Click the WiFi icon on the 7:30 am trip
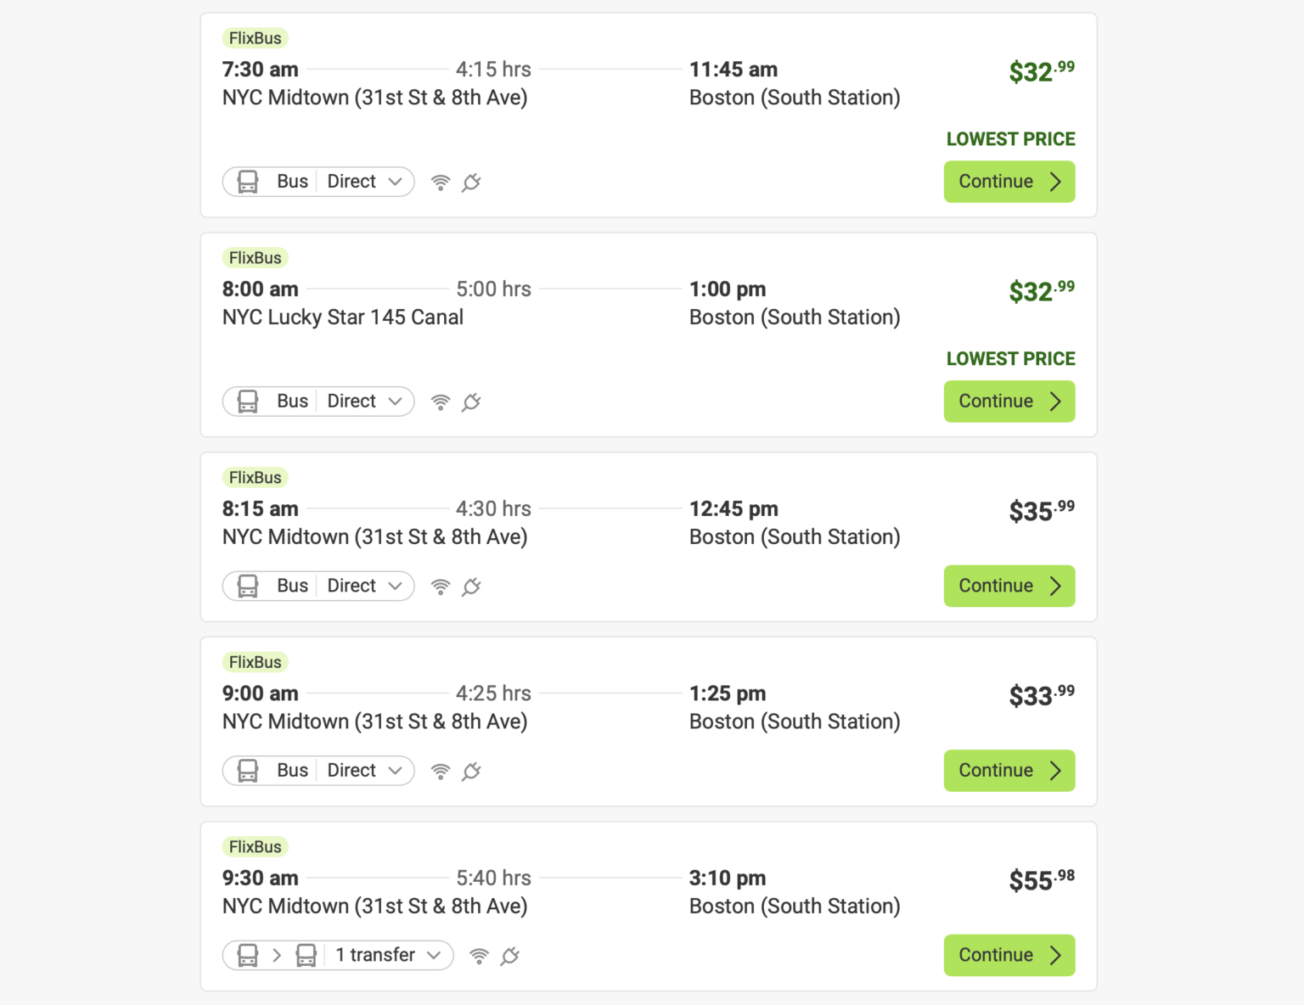The height and width of the screenshot is (1005, 1304). 440,182
